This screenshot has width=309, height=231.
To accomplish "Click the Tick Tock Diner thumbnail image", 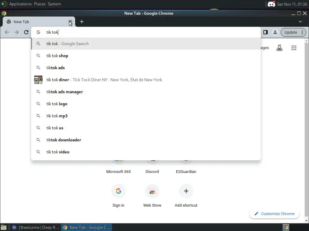I will 38,80.
